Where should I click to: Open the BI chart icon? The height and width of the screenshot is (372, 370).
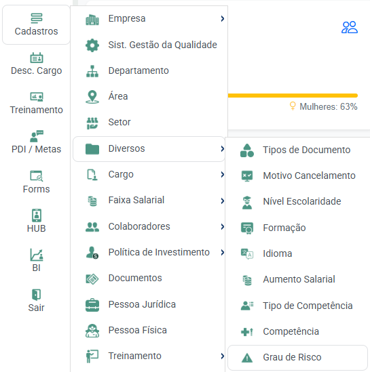[37, 255]
